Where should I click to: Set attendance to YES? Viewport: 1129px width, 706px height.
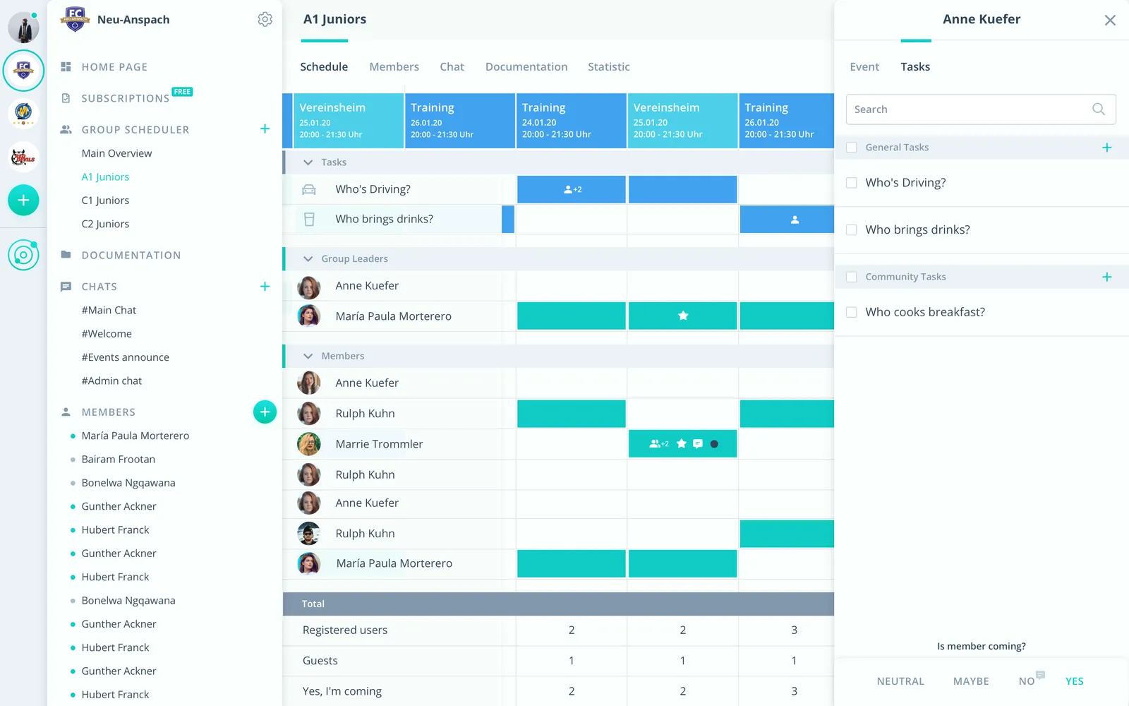[x=1075, y=681]
